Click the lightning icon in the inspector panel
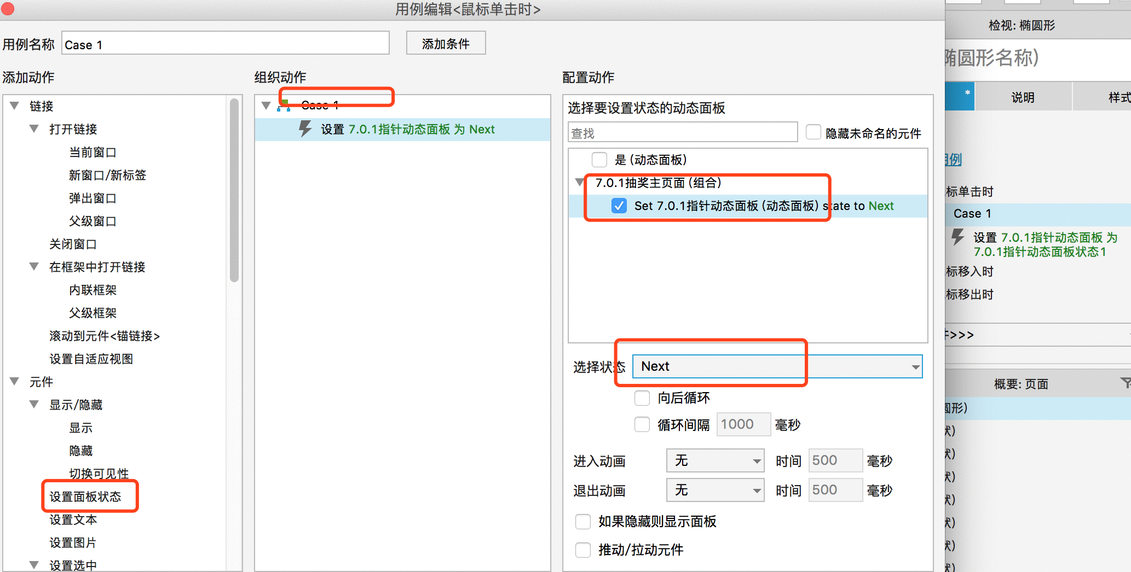This screenshot has width=1131, height=572. coord(957,237)
